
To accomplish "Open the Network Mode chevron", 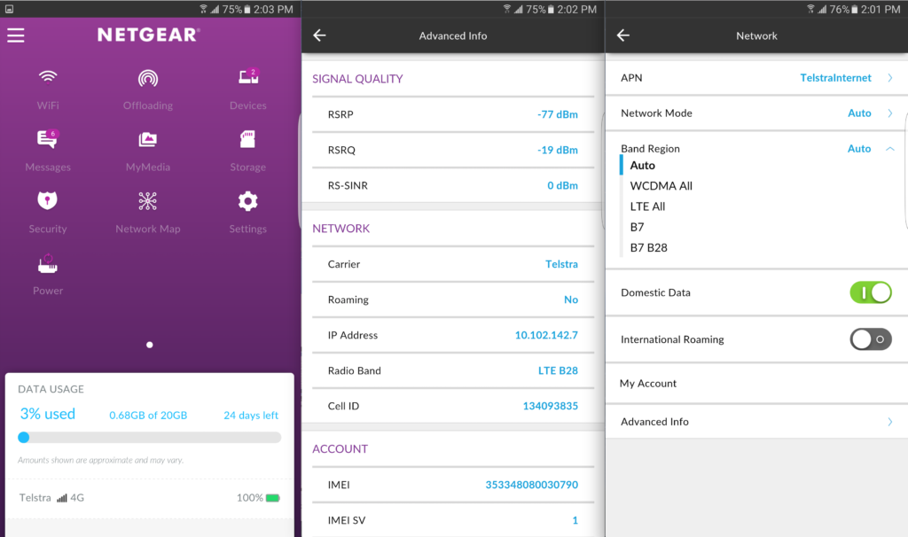I will [x=890, y=113].
